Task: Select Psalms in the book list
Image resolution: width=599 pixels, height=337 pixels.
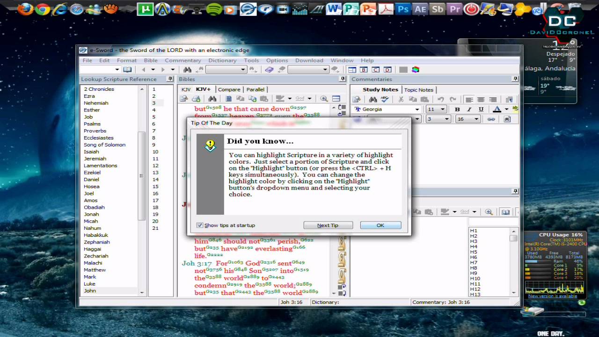Action: pos(92,124)
